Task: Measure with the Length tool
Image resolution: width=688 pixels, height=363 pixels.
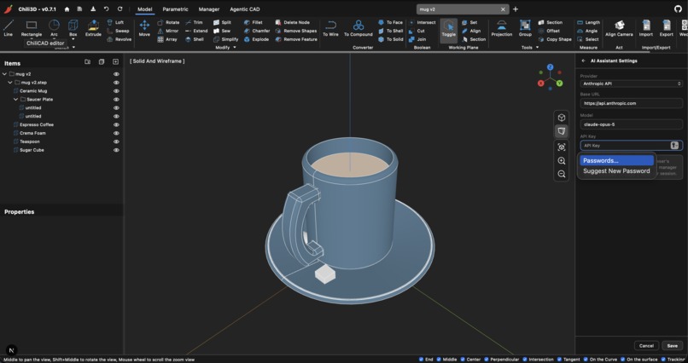Action: (588, 22)
